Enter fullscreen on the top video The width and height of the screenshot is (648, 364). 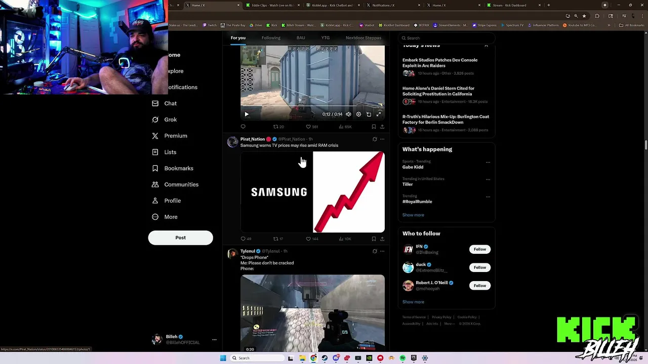(379, 114)
